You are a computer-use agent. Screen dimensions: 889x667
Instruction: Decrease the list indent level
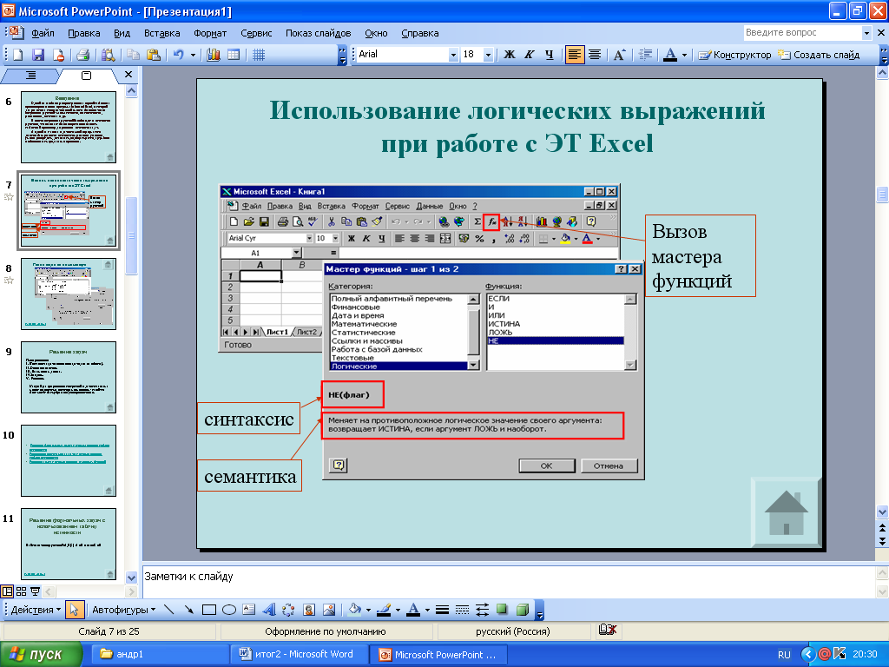coord(645,55)
